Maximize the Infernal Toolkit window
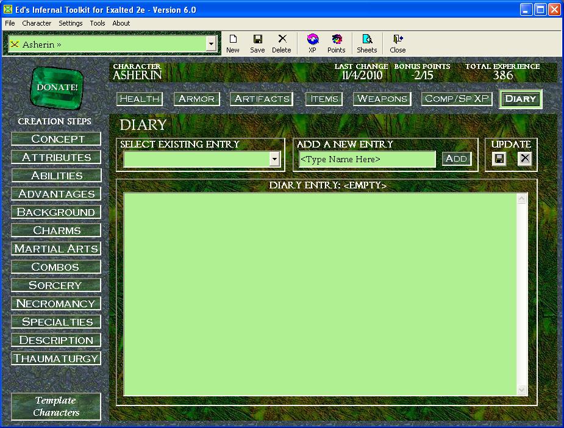The height and width of the screenshot is (428, 564). coord(540,10)
